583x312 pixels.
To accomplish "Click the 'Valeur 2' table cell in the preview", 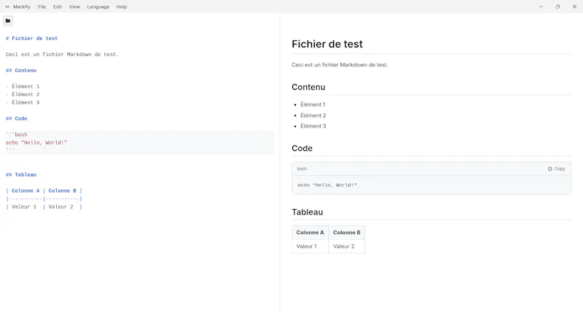I will click(x=347, y=246).
